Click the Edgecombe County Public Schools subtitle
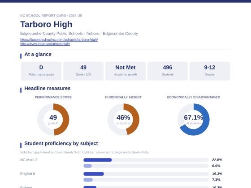Image resolution: width=251 pixels, height=188 pixels. click(79, 34)
